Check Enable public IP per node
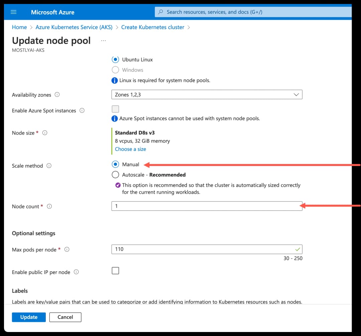This screenshot has height=336, width=361. point(115,270)
